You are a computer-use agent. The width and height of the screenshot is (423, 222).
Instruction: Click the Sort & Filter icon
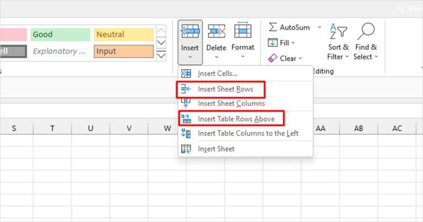click(338, 31)
